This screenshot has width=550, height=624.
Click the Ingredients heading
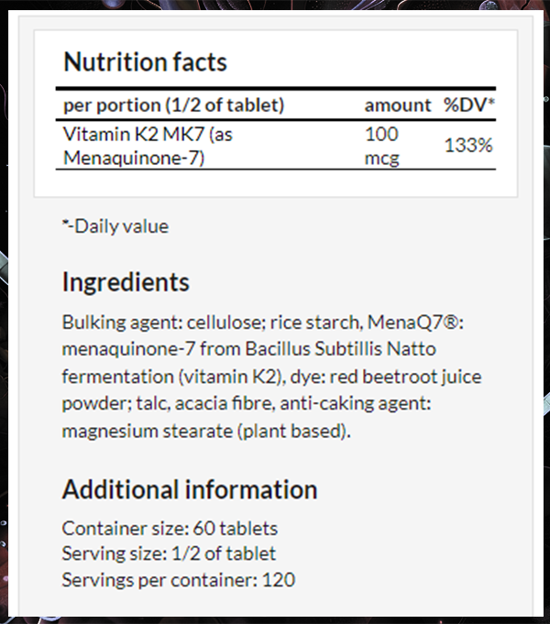point(126,282)
